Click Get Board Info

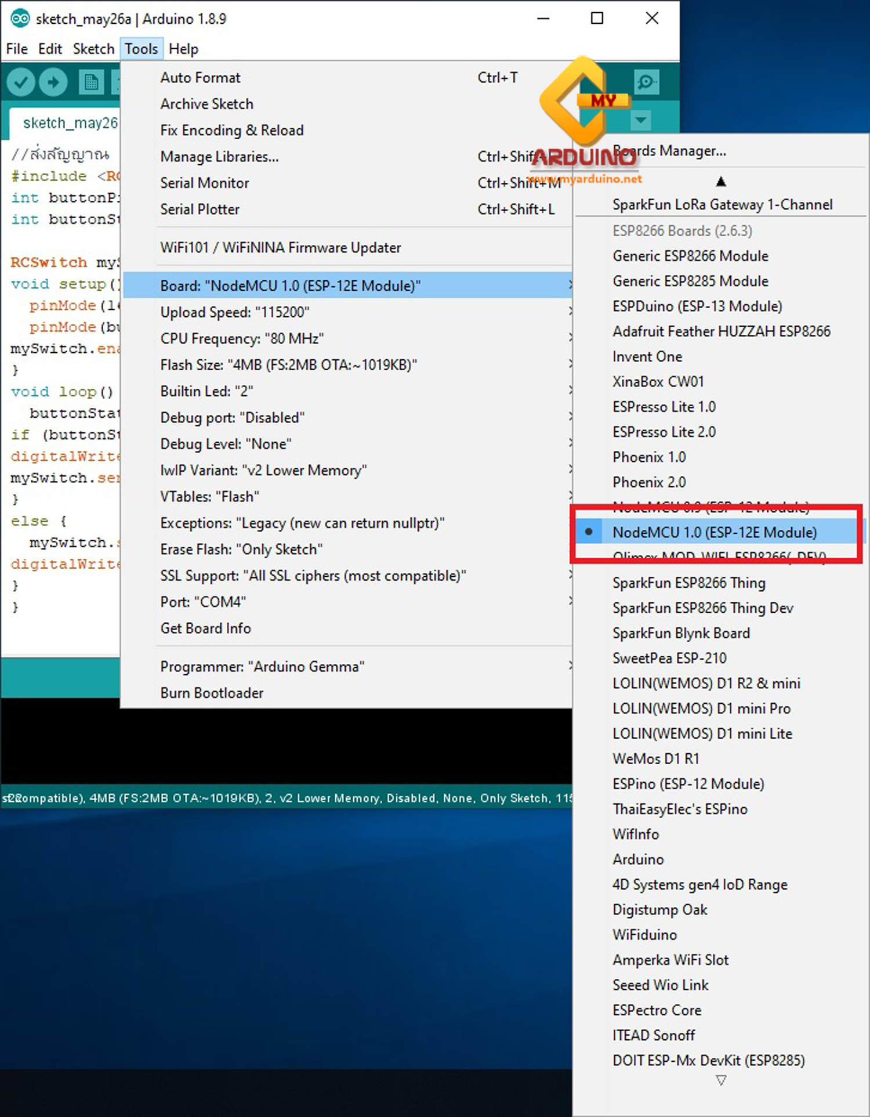205,628
